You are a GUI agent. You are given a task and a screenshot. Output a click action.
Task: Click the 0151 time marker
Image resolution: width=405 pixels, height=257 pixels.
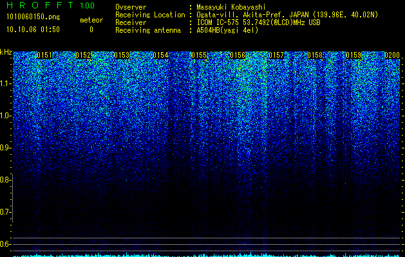44,55
